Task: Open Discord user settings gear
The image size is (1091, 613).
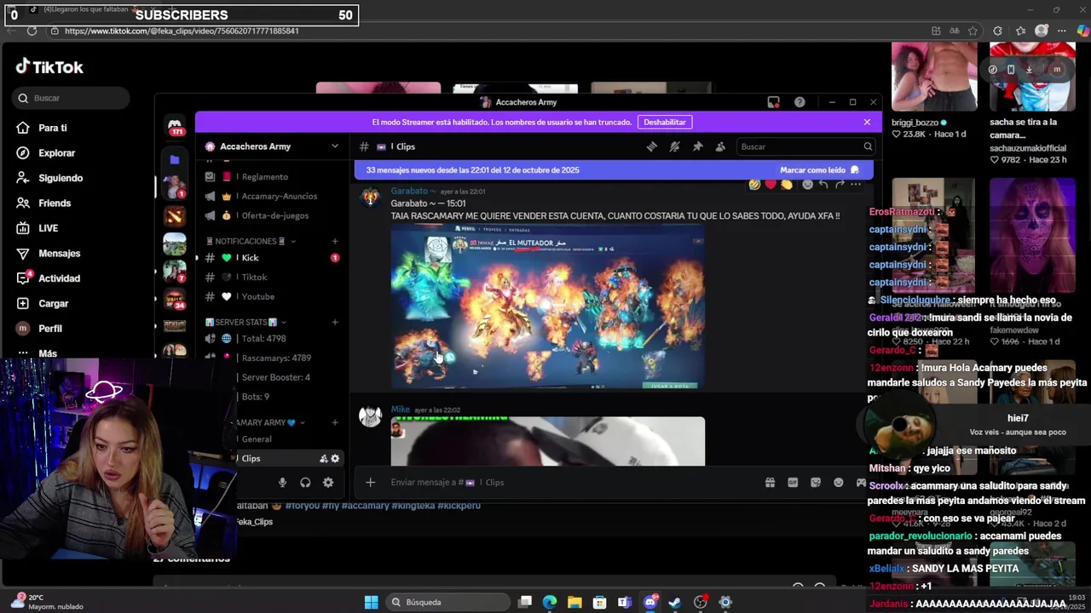Action: pyautogui.click(x=328, y=483)
